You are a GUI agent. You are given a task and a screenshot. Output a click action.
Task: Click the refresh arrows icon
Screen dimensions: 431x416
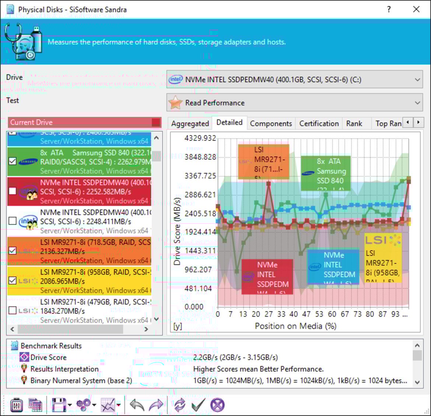(x=179, y=405)
